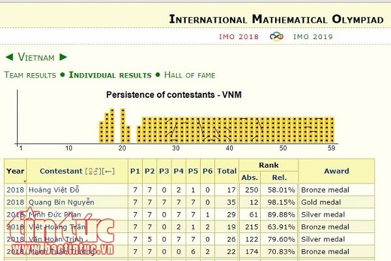Toggle name order arrow in Contestant header

pos(109,171)
